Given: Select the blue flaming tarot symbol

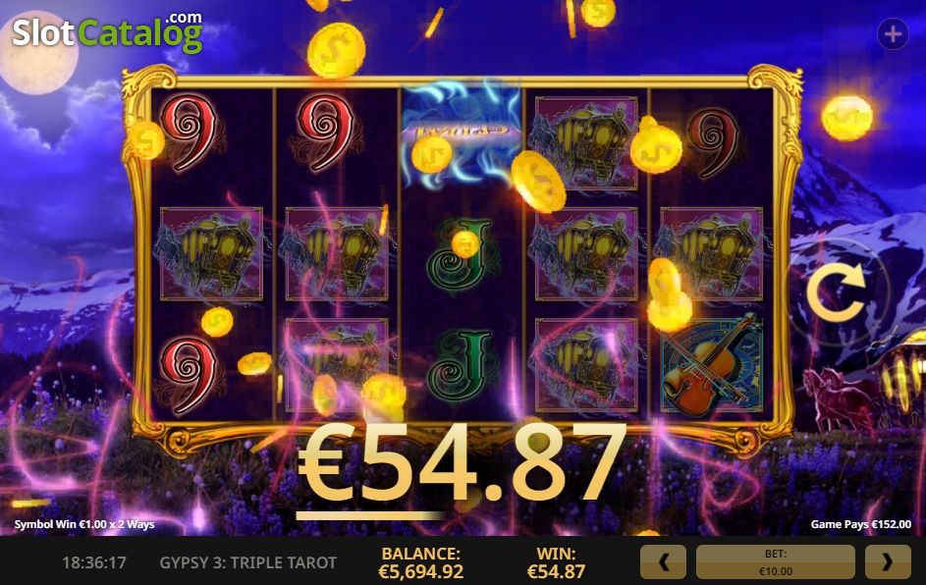Looking at the screenshot, I should [x=460, y=135].
